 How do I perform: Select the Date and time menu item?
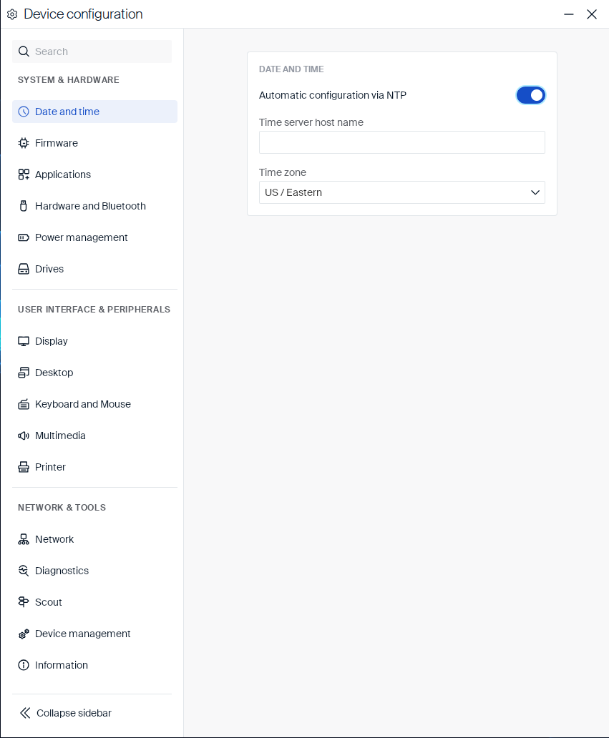click(94, 112)
